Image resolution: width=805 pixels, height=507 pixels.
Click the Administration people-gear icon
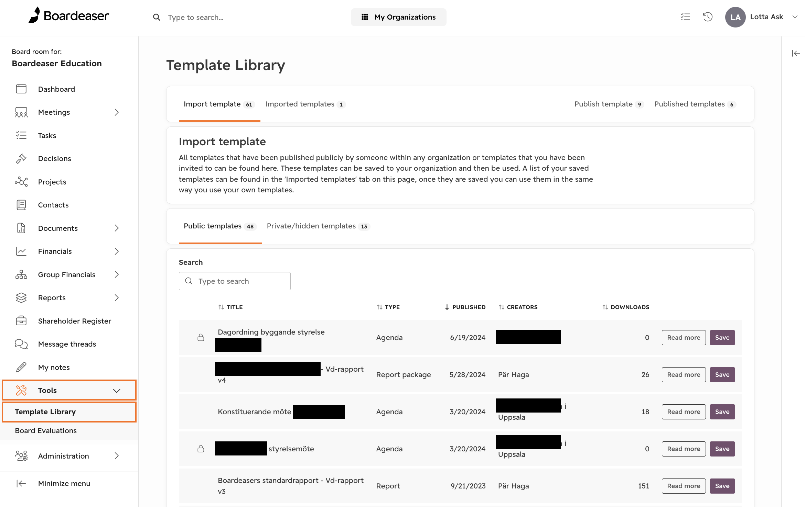(21, 456)
